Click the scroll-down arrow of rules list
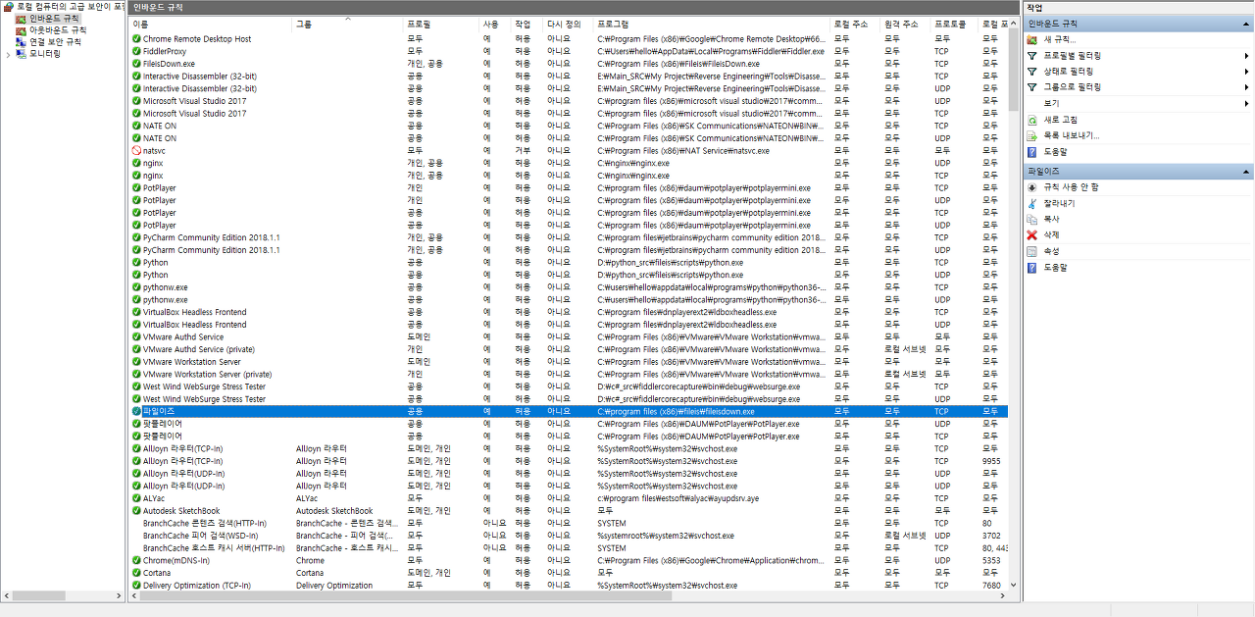1255x617 pixels. pos(1014,586)
